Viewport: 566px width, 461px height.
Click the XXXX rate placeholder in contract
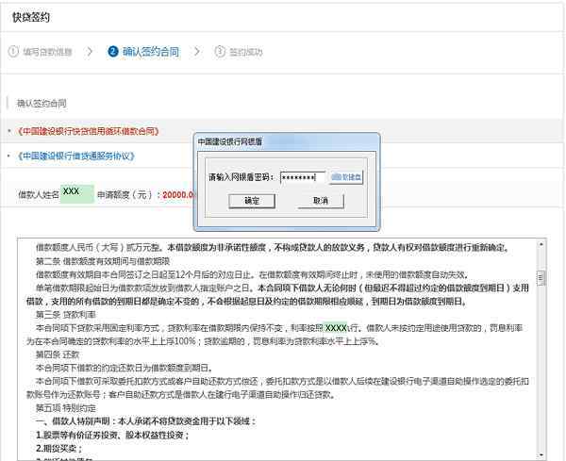[335, 327]
